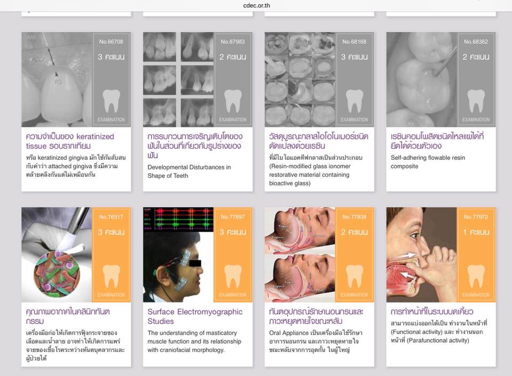Select the sleep apnea airway illustration

(300, 255)
